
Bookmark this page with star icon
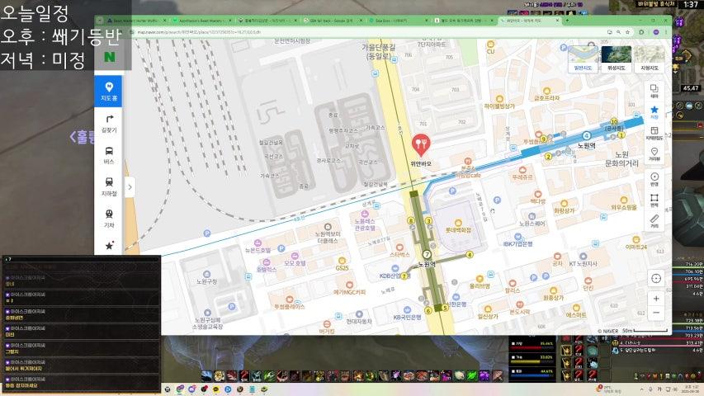tap(628, 32)
